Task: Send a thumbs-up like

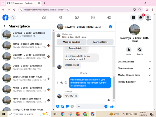Action: (x=112, y=106)
